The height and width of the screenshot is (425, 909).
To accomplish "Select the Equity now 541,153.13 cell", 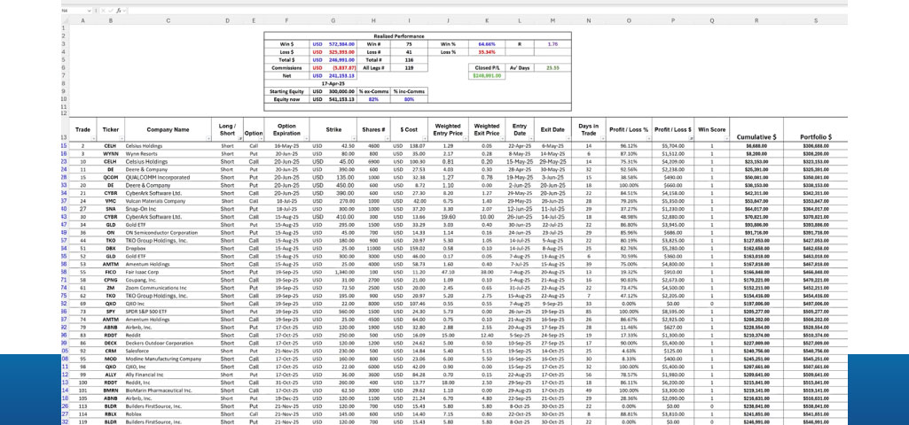I will (342, 99).
